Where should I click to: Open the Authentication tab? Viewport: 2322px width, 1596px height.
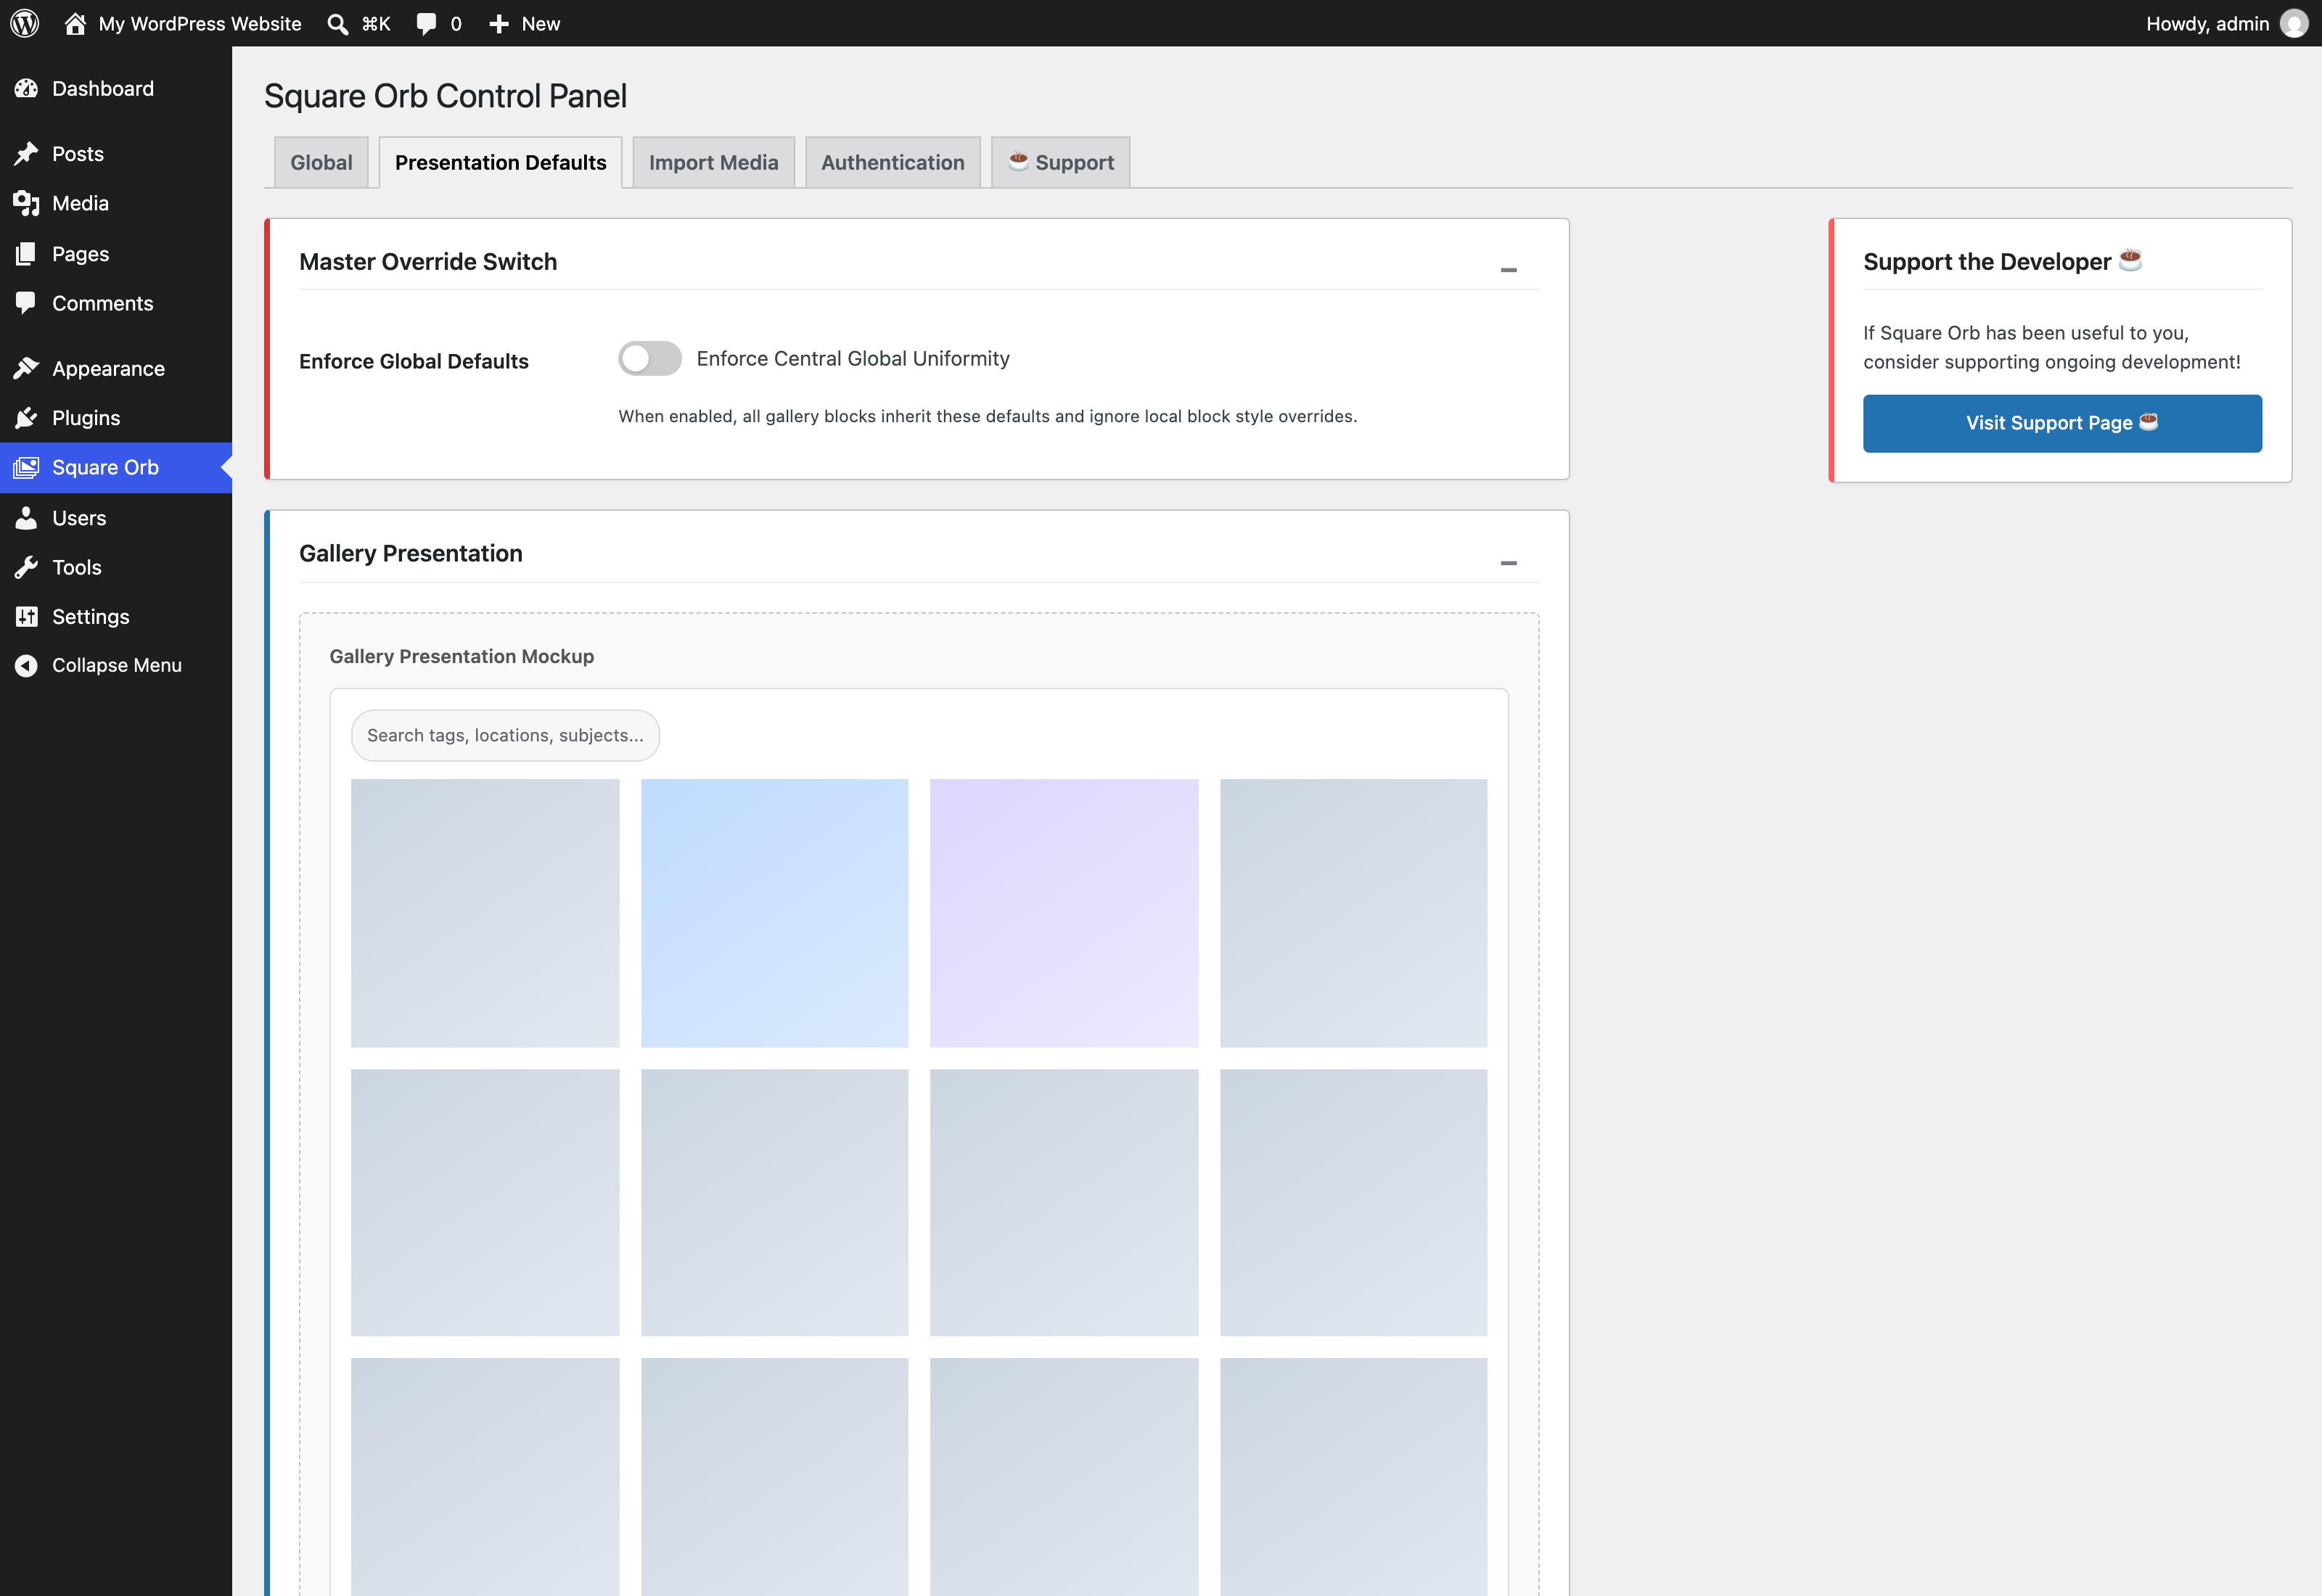[x=892, y=162]
